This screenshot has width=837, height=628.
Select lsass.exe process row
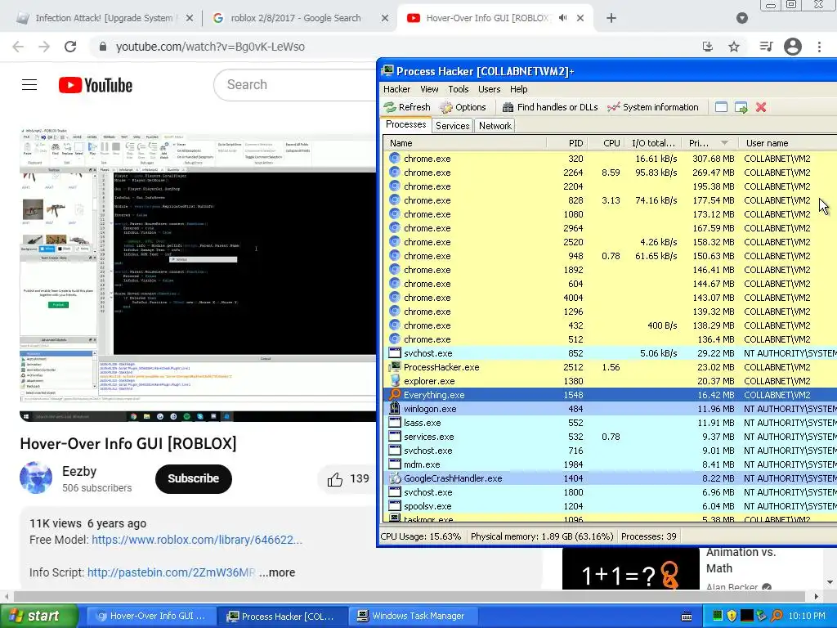click(x=610, y=423)
